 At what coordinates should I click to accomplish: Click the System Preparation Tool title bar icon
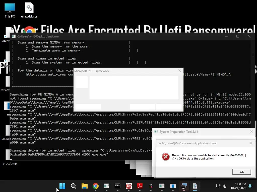156,131
